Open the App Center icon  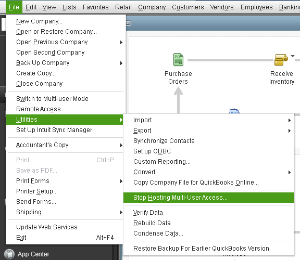click(9, 254)
